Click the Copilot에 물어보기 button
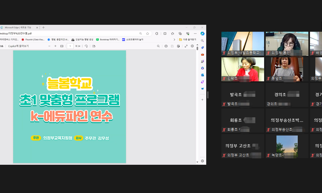Screen dimensions: 322x193 tap(18, 46)
